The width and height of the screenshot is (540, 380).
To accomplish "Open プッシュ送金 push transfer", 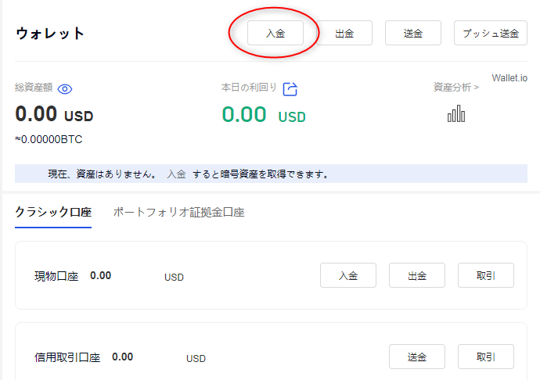I will [490, 34].
